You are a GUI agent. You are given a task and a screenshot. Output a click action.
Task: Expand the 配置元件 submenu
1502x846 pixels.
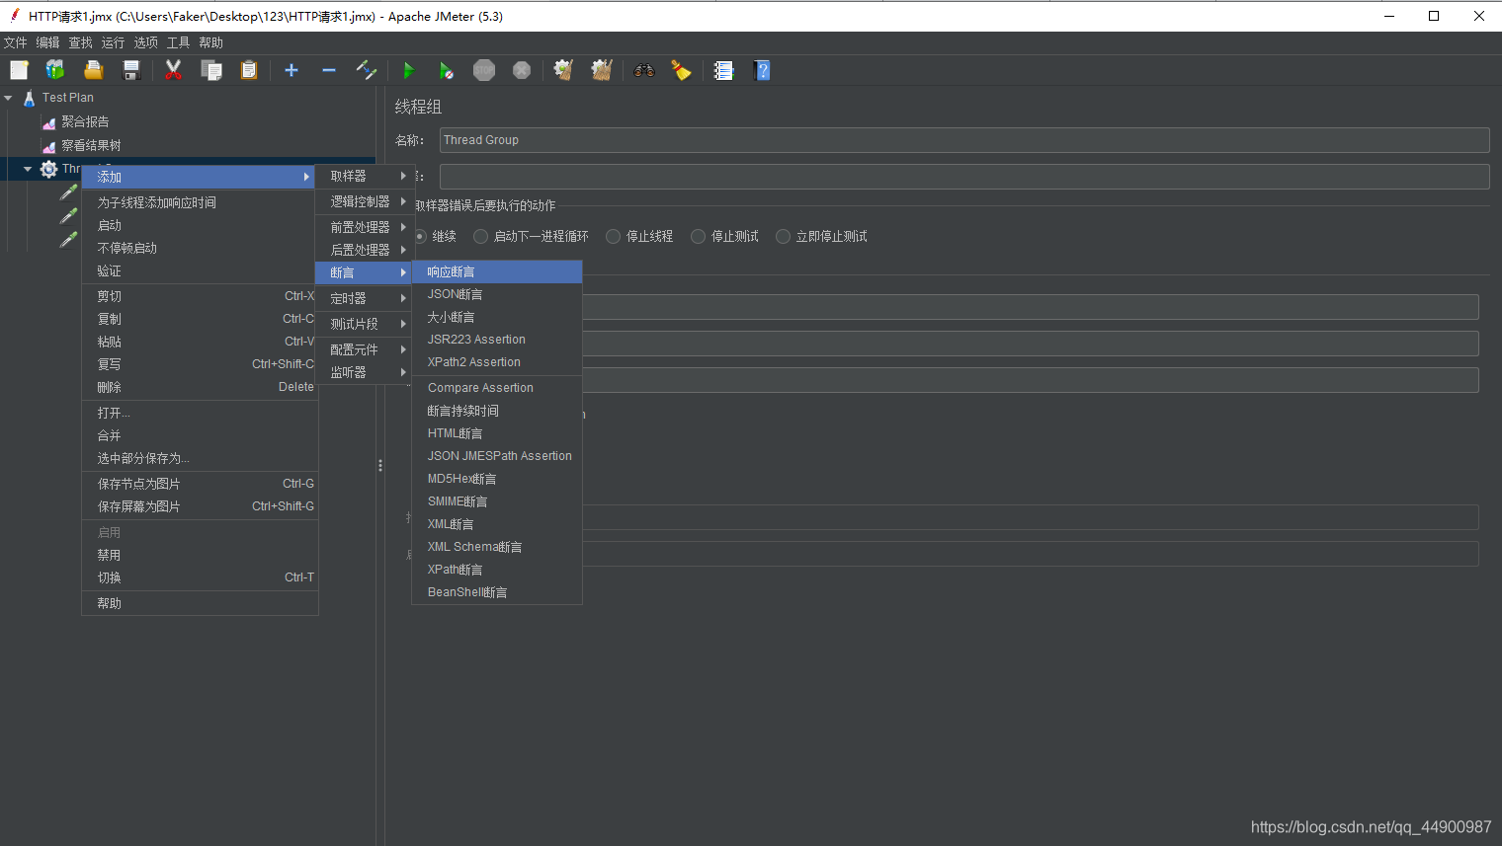364,349
